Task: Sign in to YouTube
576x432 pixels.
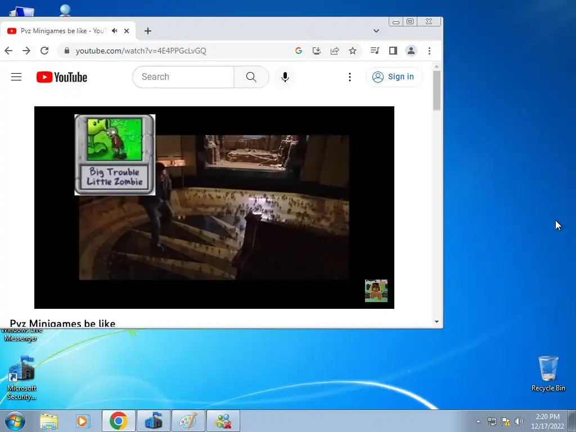Action: tap(394, 76)
